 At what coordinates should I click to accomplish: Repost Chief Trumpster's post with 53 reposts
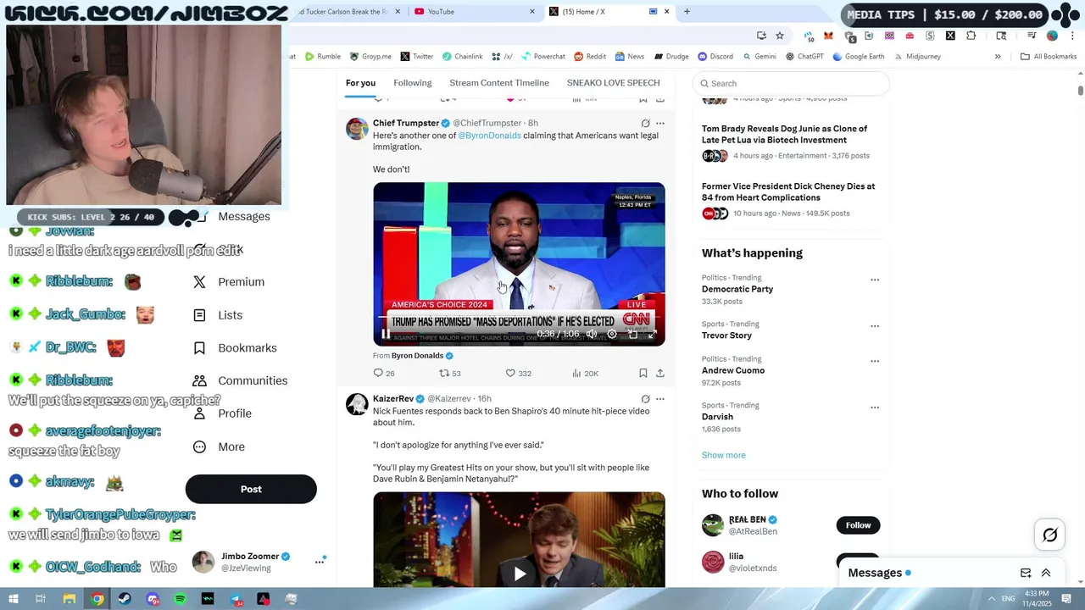click(450, 373)
